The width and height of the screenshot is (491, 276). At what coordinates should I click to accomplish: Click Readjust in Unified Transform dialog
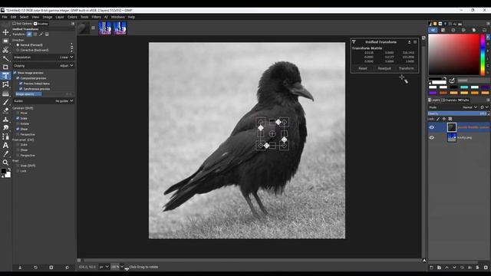click(384, 68)
